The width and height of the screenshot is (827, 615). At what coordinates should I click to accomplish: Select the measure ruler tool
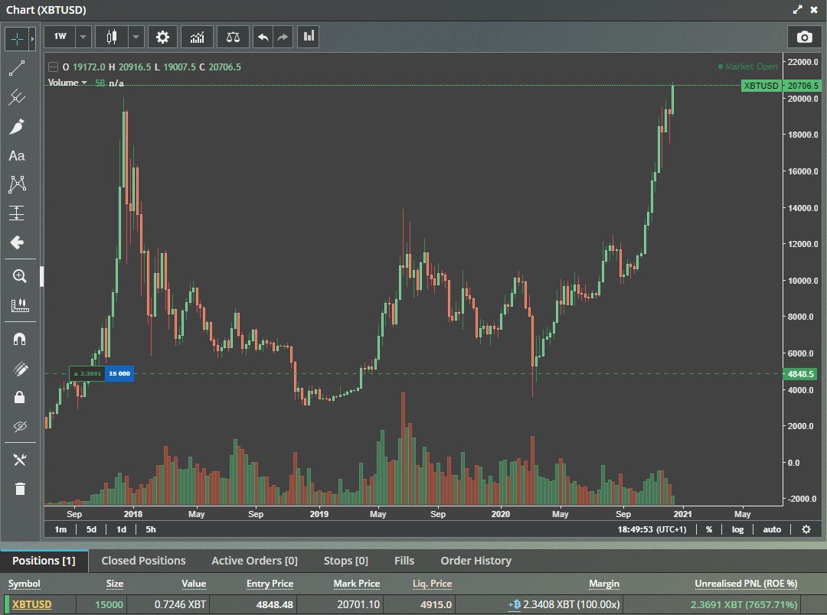point(19,304)
